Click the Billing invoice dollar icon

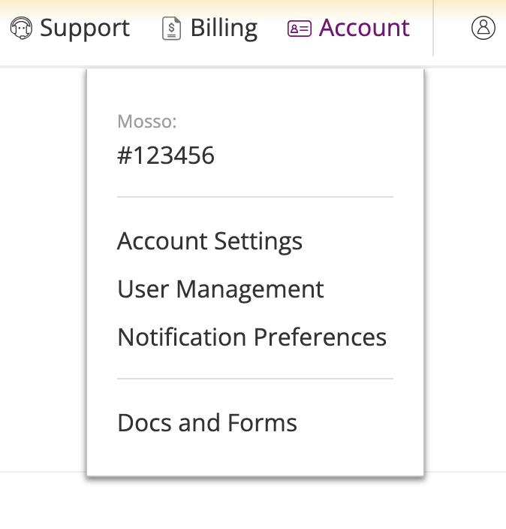172,29
